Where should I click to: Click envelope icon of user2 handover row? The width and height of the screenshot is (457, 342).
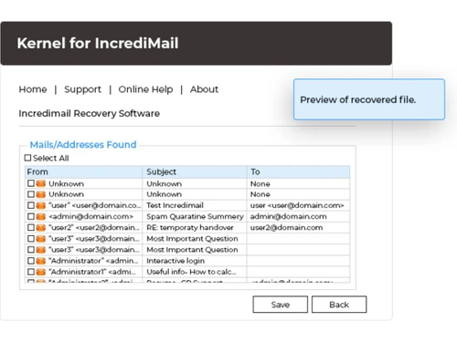(41, 228)
